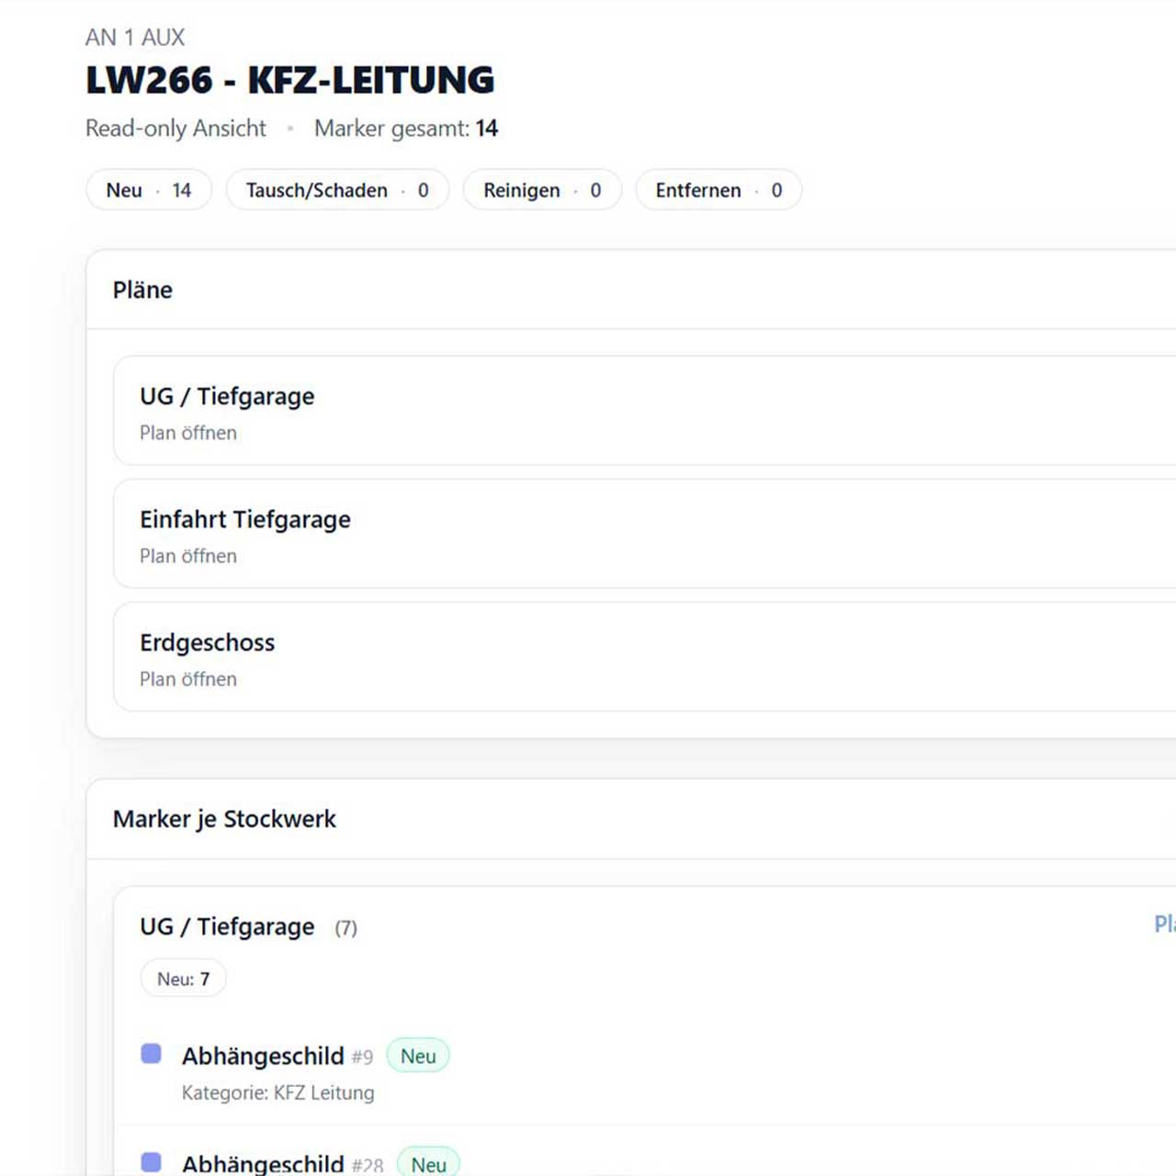This screenshot has width=1176, height=1176.
Task: Click 'Plan öffnen' under Einfahrt Tiefgarage
Action: click(188, 556)
